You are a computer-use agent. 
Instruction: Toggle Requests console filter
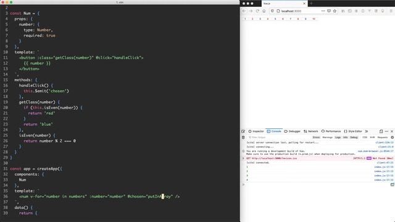pyautogui.click(x=383, y=138)
